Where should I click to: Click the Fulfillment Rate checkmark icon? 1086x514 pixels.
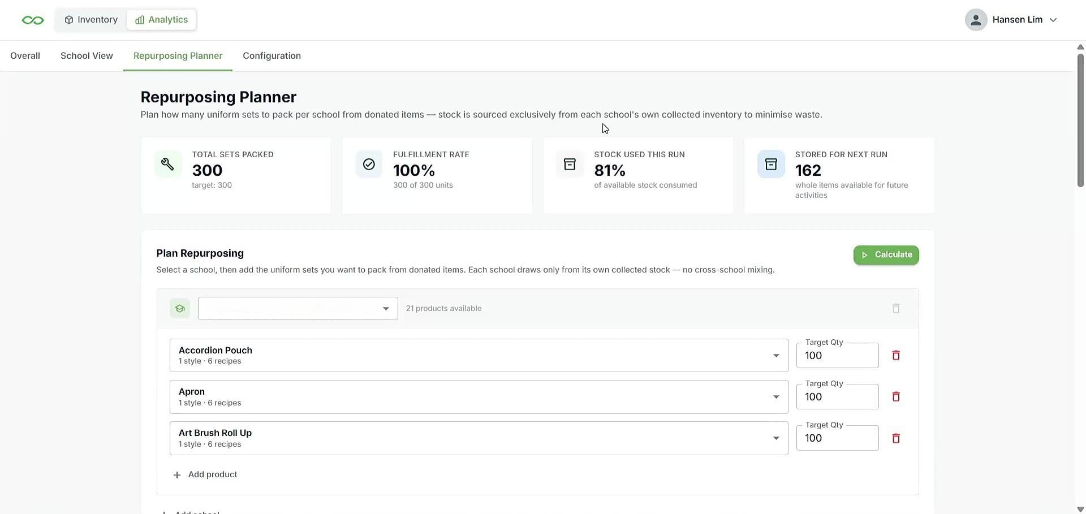click(369, 164)
